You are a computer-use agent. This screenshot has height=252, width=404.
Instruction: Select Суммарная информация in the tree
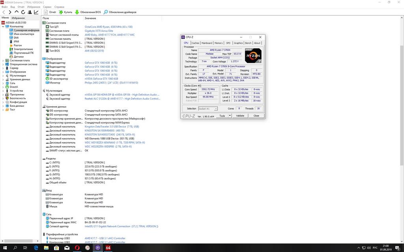26,30
